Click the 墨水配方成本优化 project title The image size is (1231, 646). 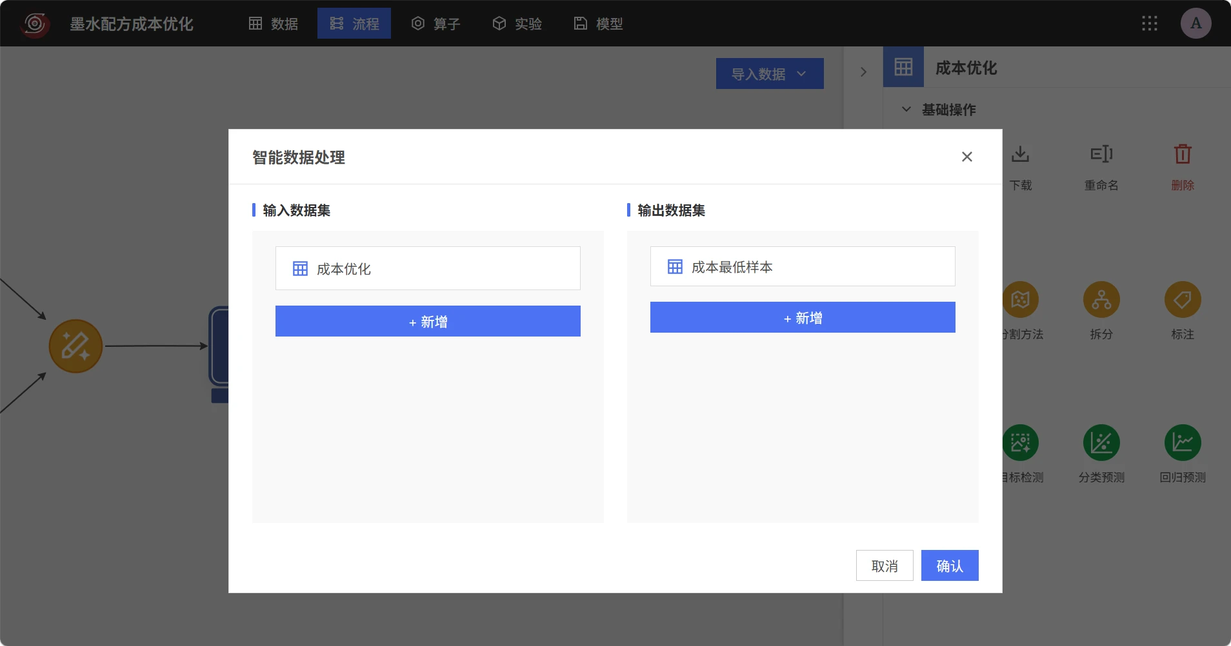pos(132,24)
